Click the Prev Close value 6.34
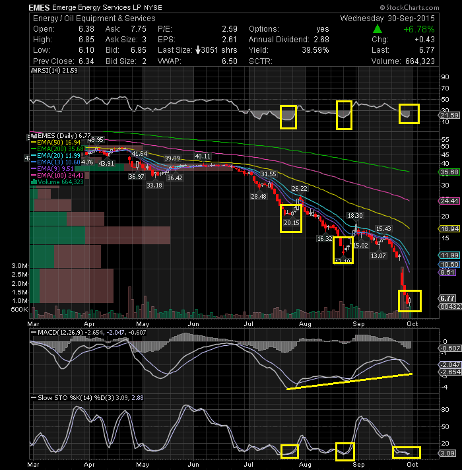 86,61
